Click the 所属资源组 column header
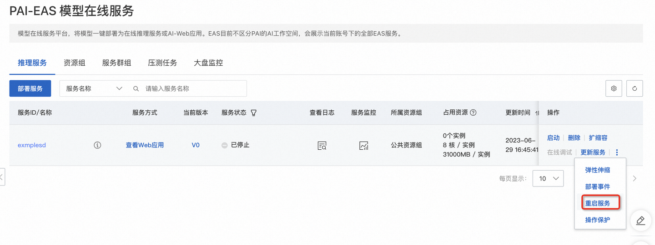 pos(406,113)
